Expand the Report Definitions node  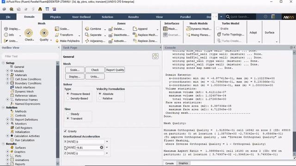coord(7,119)
